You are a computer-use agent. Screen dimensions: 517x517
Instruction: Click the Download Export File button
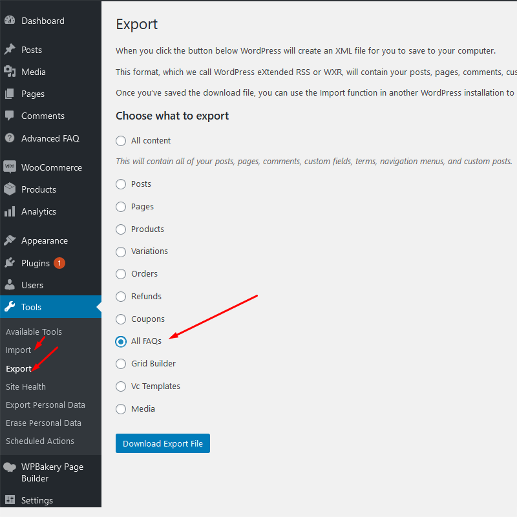(x=162, y=443)
